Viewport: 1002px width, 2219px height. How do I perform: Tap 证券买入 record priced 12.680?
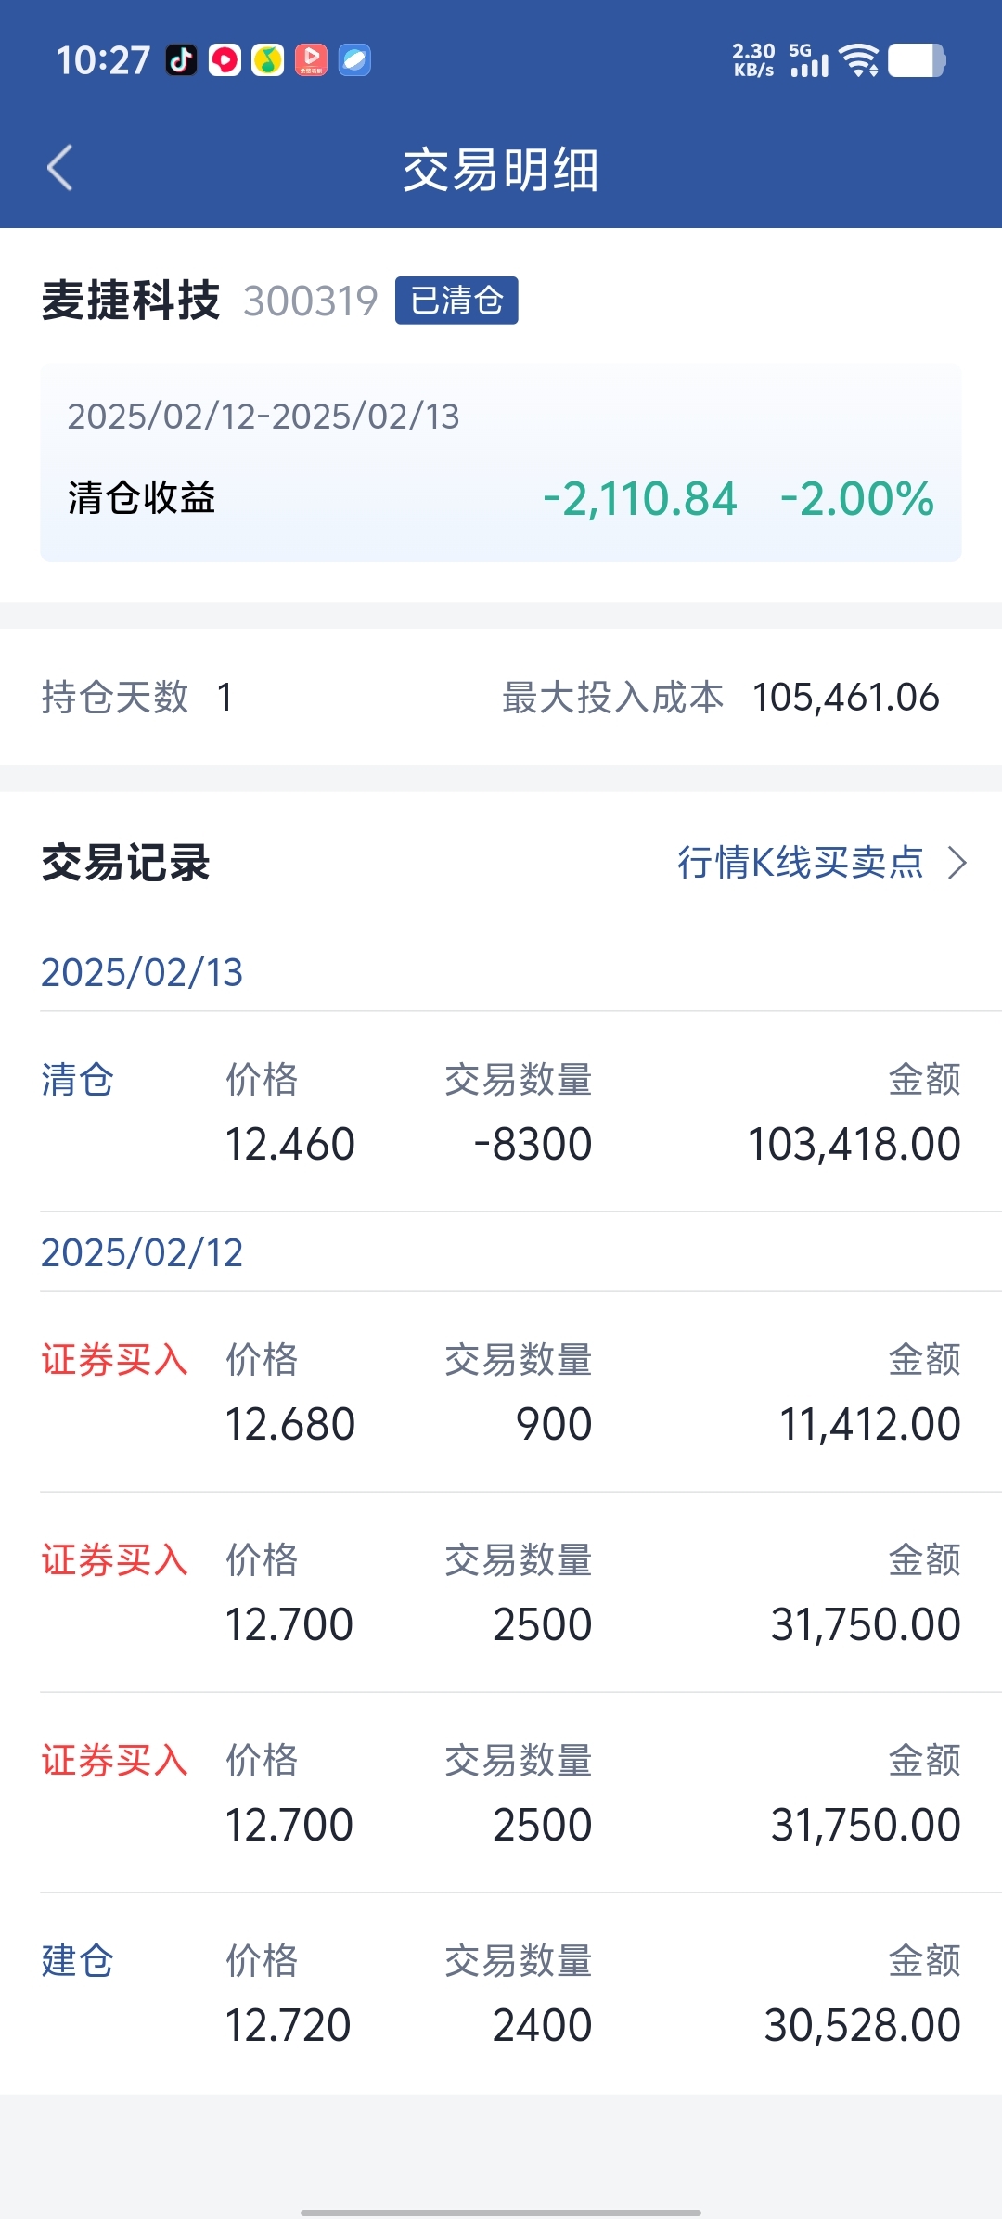[x=115, y=1360]
